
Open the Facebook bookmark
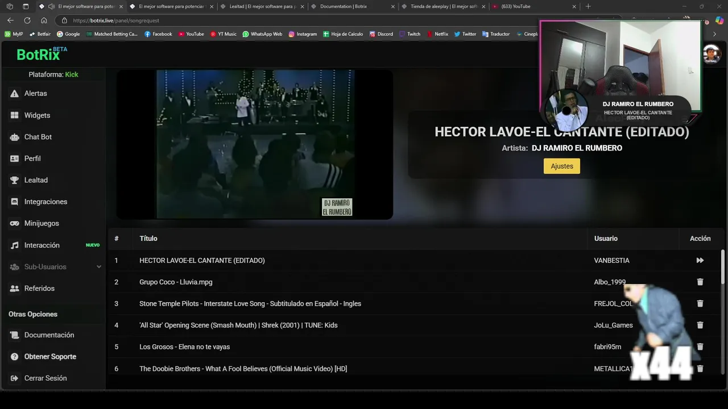coord(158,34)
